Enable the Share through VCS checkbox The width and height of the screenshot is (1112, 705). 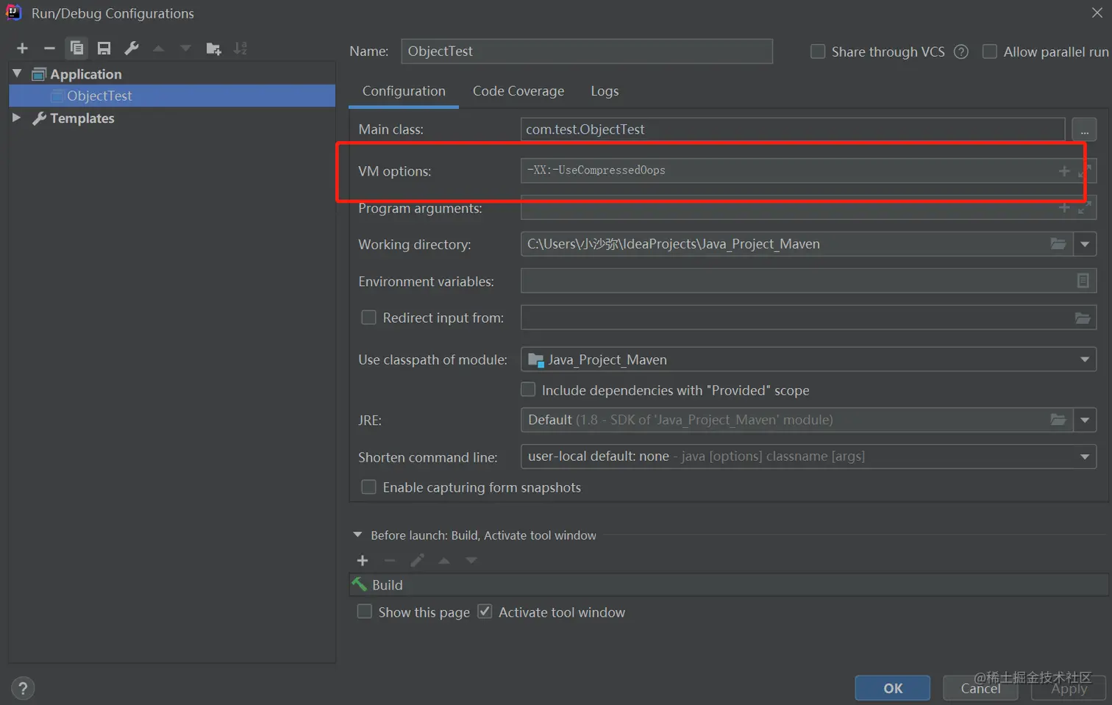pos(817,51)
